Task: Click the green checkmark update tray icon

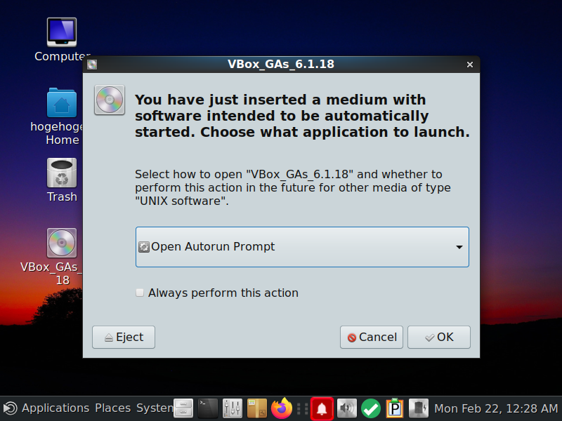Action: click(x=371, y=408)
